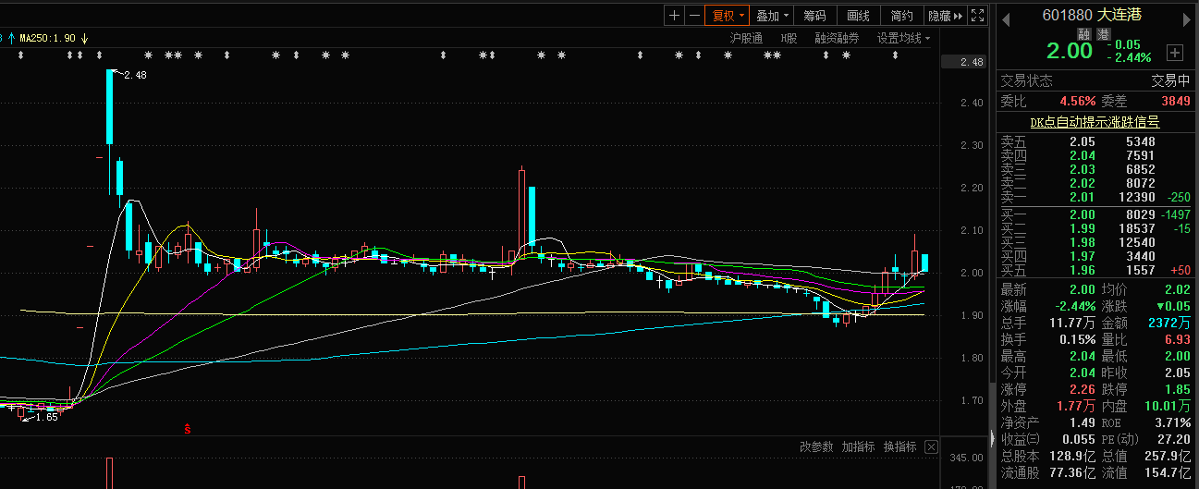Add 大连港 to watchlist with plus icon
1199x489 pixels.
pos(1175,52)
